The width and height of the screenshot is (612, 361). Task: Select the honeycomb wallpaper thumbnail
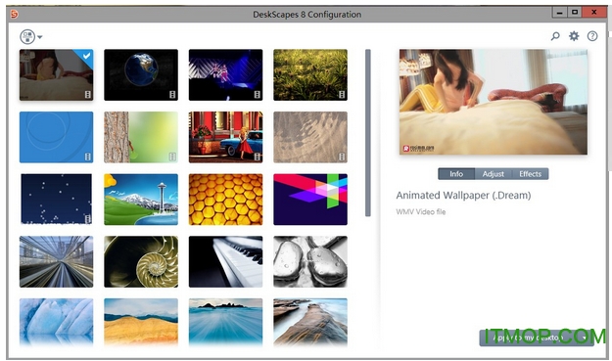(225, 200)
